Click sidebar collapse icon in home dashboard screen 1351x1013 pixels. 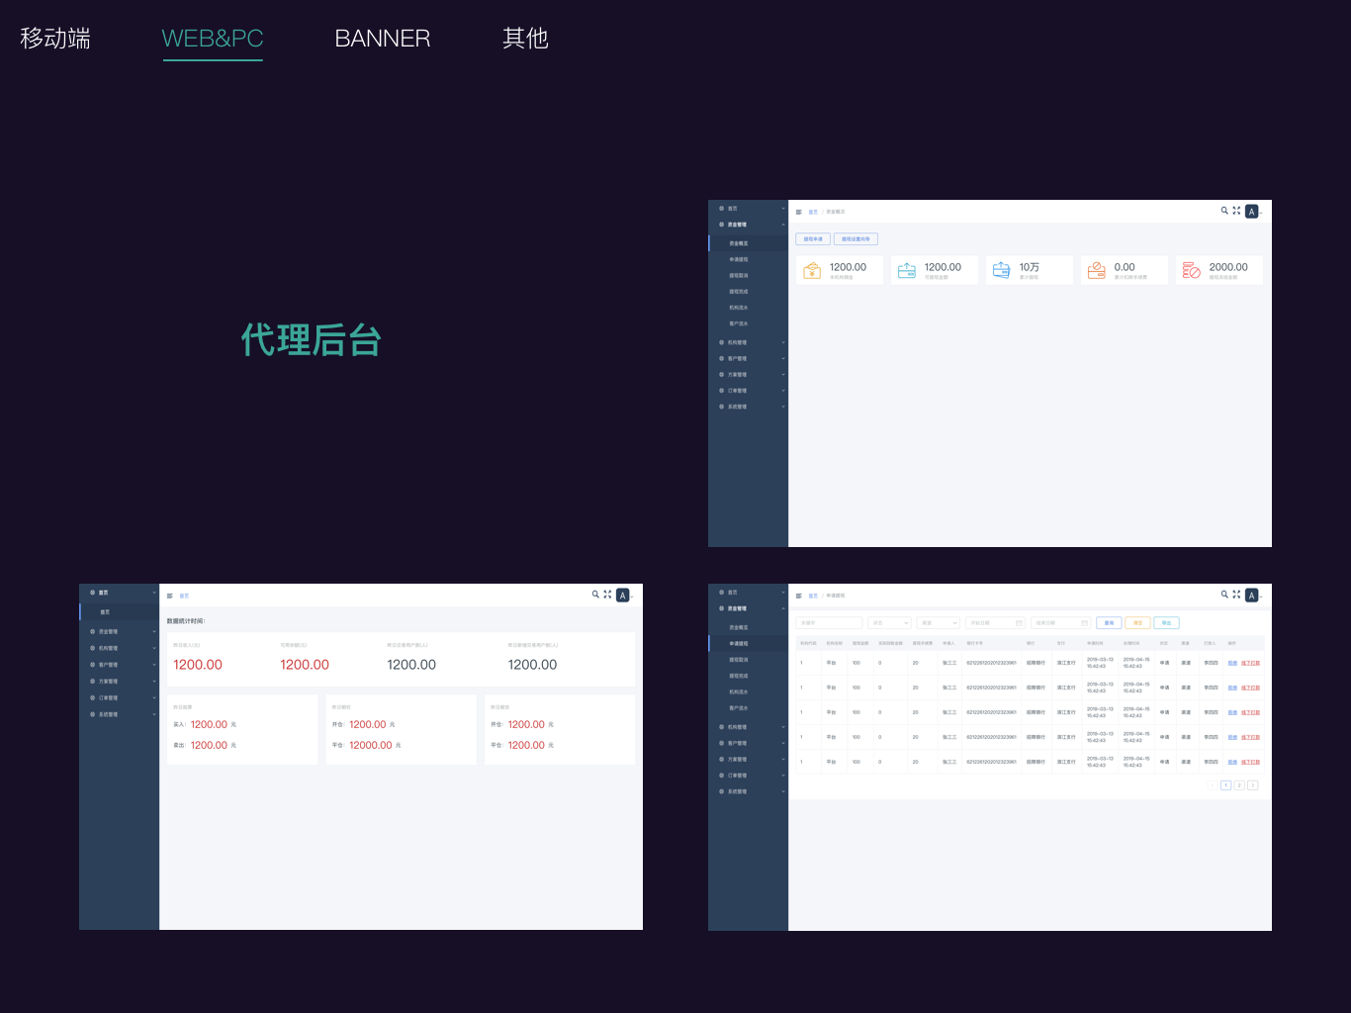point(170,596)
